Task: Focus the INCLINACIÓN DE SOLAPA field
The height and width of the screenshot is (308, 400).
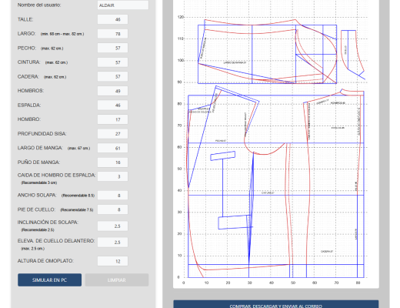Action: coord(112,226)
